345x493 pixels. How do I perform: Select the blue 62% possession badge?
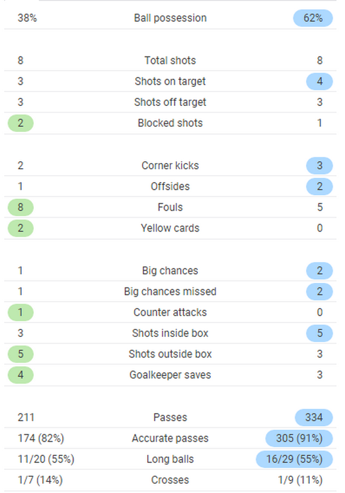[x=313, y=18]
